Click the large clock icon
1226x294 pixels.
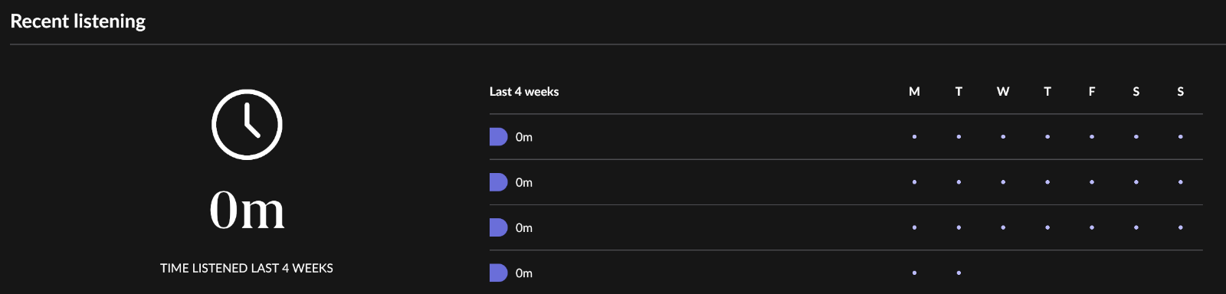247,125
